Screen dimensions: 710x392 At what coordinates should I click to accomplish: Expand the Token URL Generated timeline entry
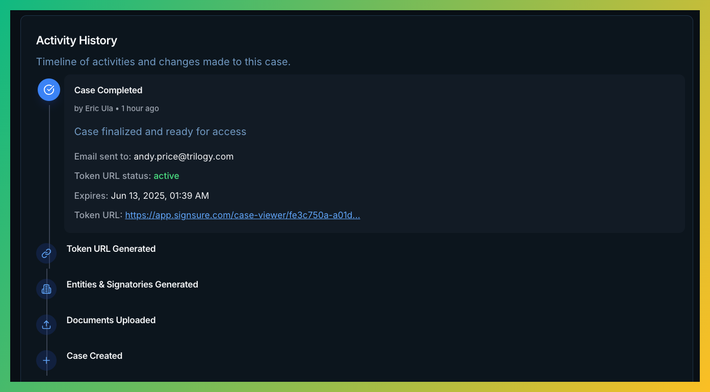pos(111,249)
